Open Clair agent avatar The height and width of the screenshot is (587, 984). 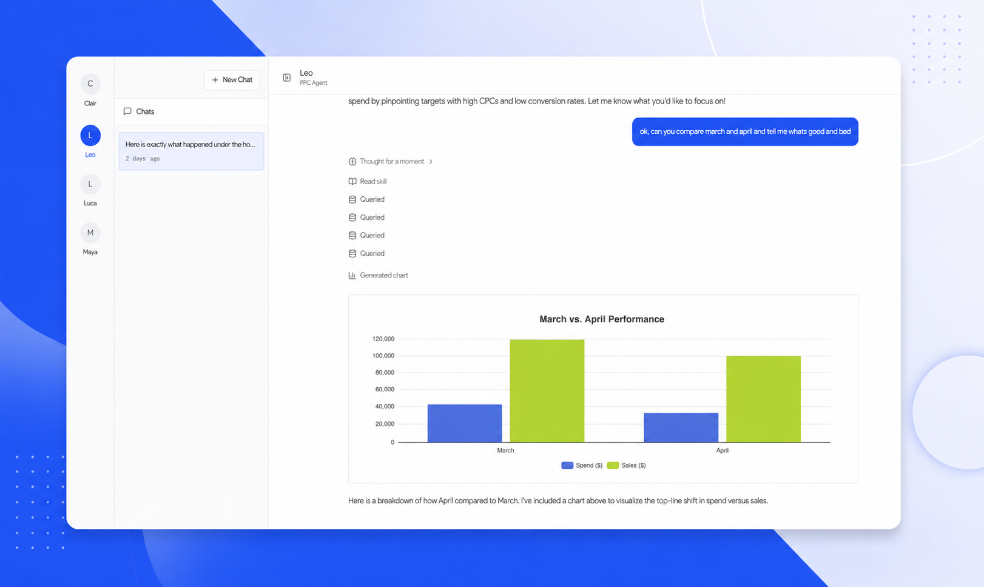tap(90, 84)
